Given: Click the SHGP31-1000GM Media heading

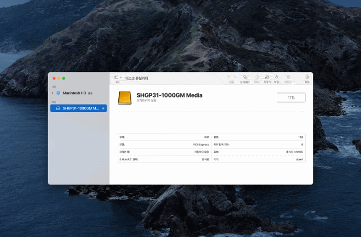Looking at the screenshot, I should point(169,95).
